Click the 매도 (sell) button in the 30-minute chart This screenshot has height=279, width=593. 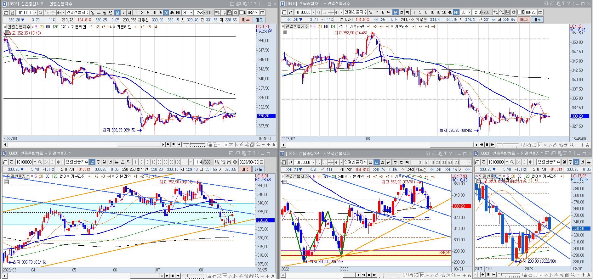259,20
